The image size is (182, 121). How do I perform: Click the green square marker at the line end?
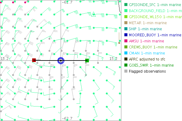pyautogui.click(x=87, y=60)
